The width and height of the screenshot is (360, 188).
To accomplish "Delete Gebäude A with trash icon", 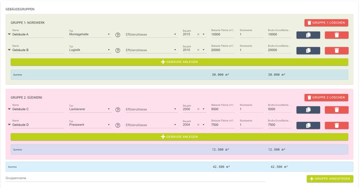I will [337, 35].
